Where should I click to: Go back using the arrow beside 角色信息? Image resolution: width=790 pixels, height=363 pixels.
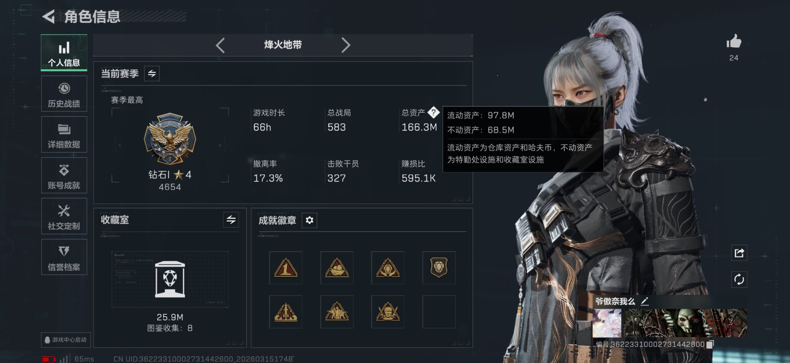(48, 16)
